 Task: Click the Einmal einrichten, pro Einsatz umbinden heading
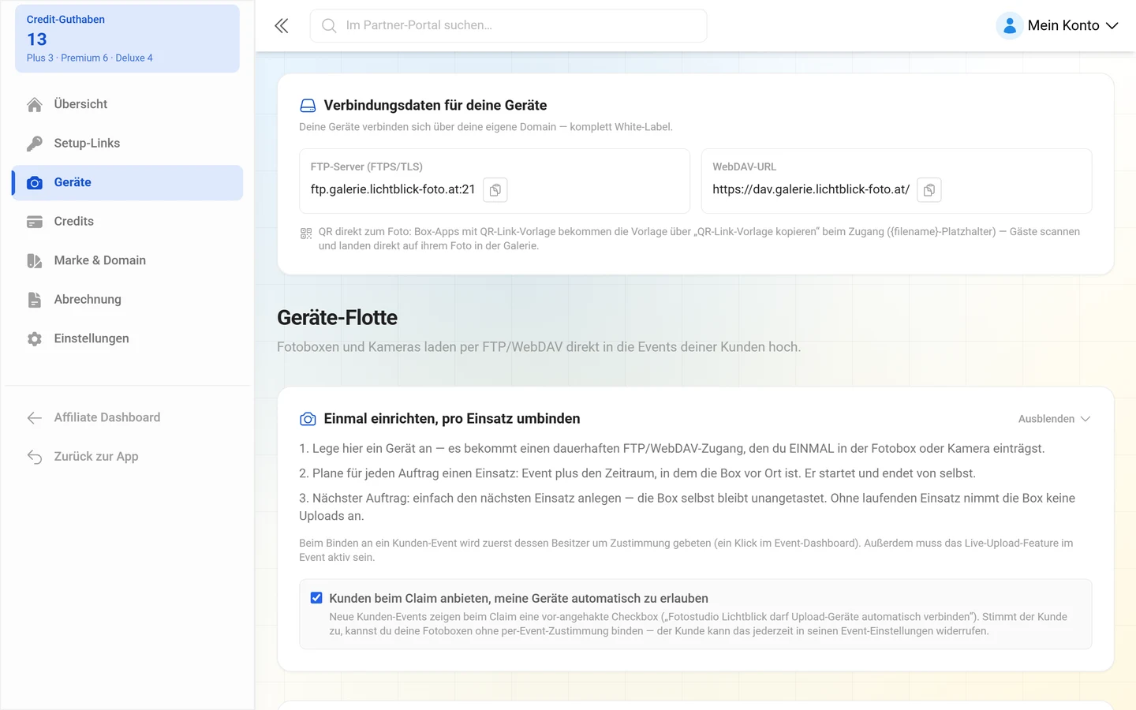click(451, 419)
